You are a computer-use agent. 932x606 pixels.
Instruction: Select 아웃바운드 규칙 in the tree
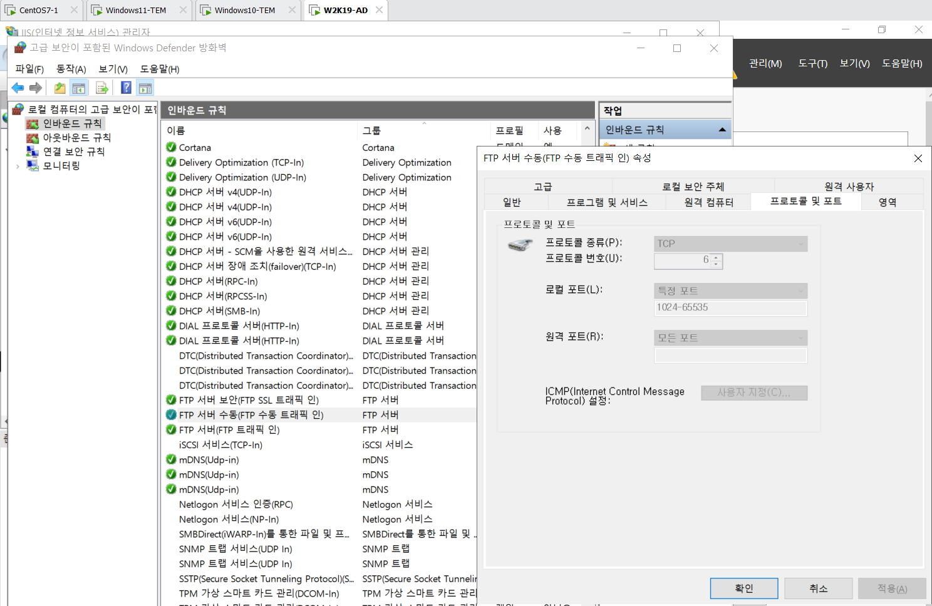(x=77, y=138)
